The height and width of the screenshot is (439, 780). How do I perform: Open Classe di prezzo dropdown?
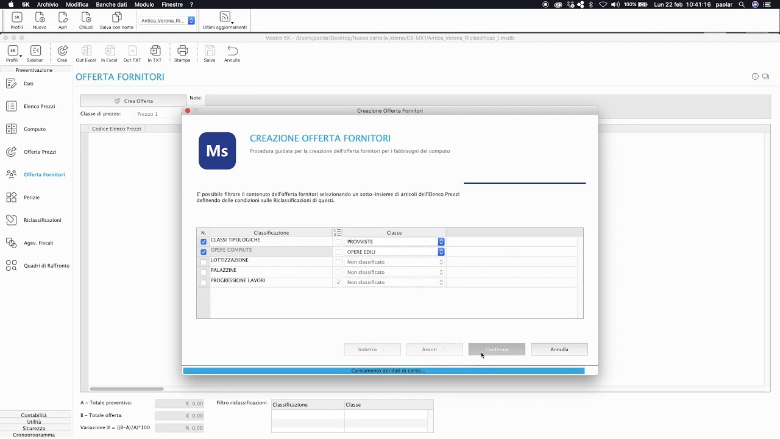pyautogui.click(x=158, y=114)
